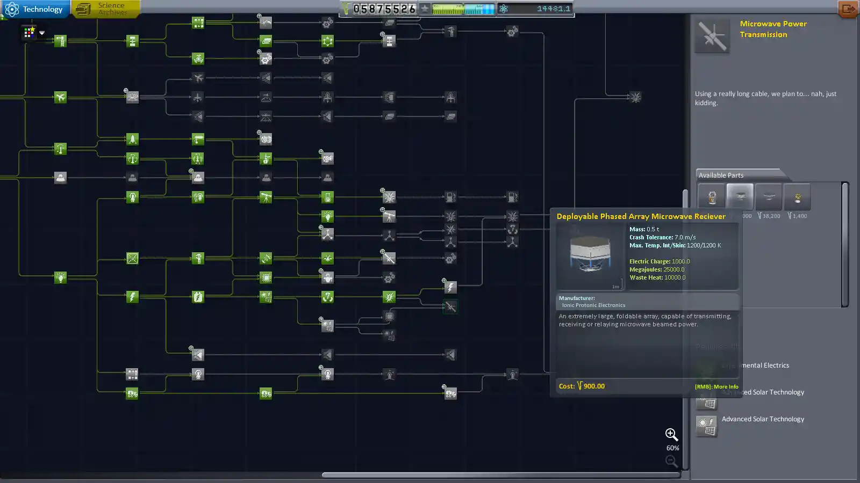The height and width of the screenshot is (483, 860).
Task: Switch to the Technology tab
Action: 35,9
